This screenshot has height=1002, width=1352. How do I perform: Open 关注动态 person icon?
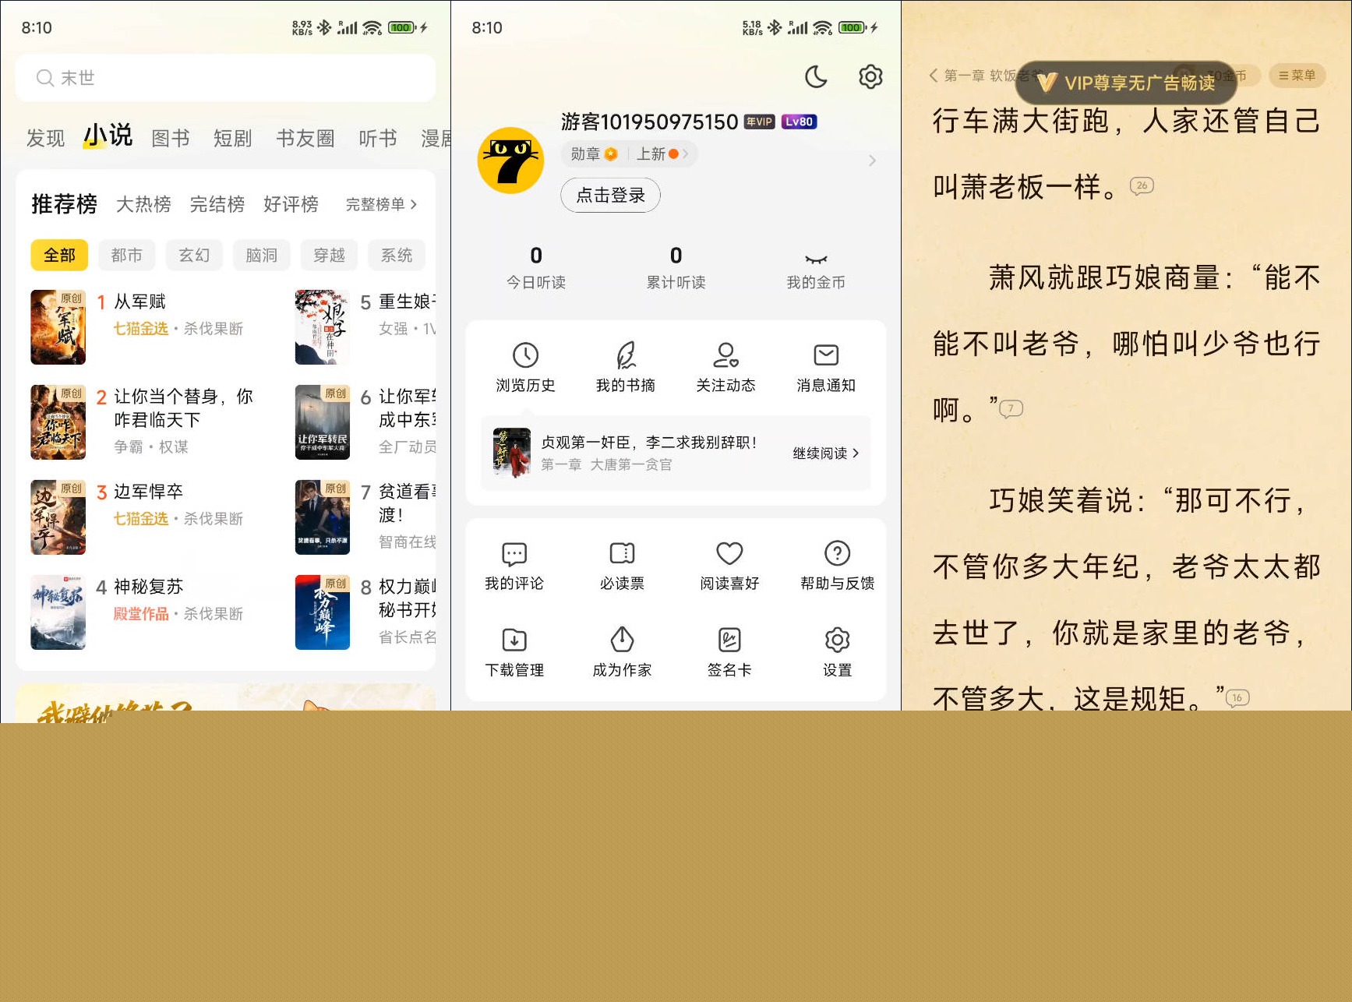point(725,355)
